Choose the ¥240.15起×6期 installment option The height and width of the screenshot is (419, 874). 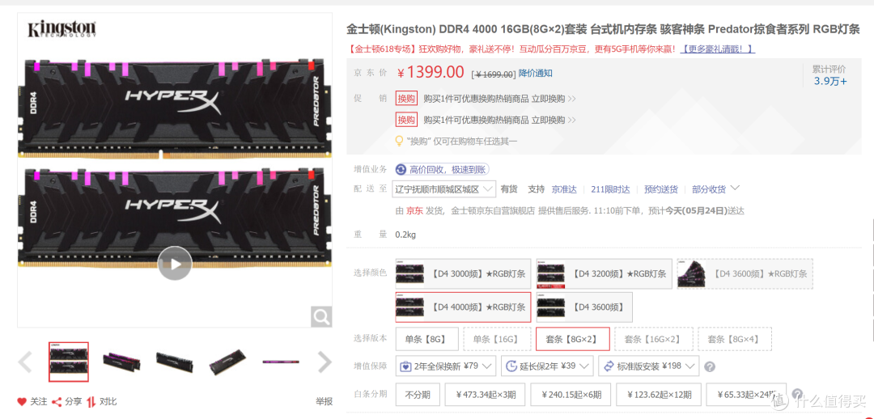pyautogui.click(x=571, y=395)
